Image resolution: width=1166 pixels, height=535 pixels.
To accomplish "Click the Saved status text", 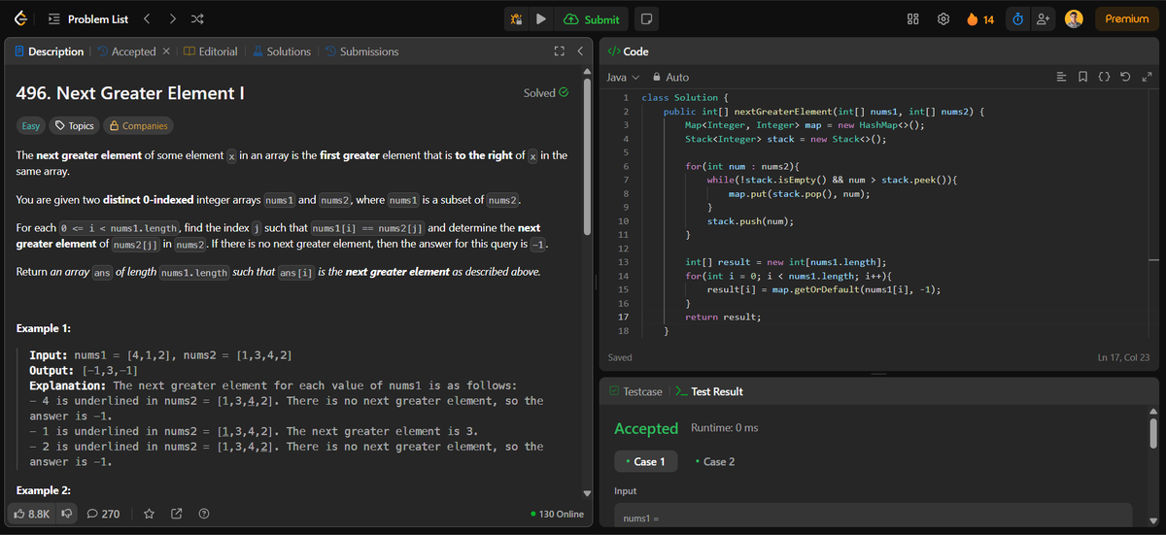I will pos(620,358).
